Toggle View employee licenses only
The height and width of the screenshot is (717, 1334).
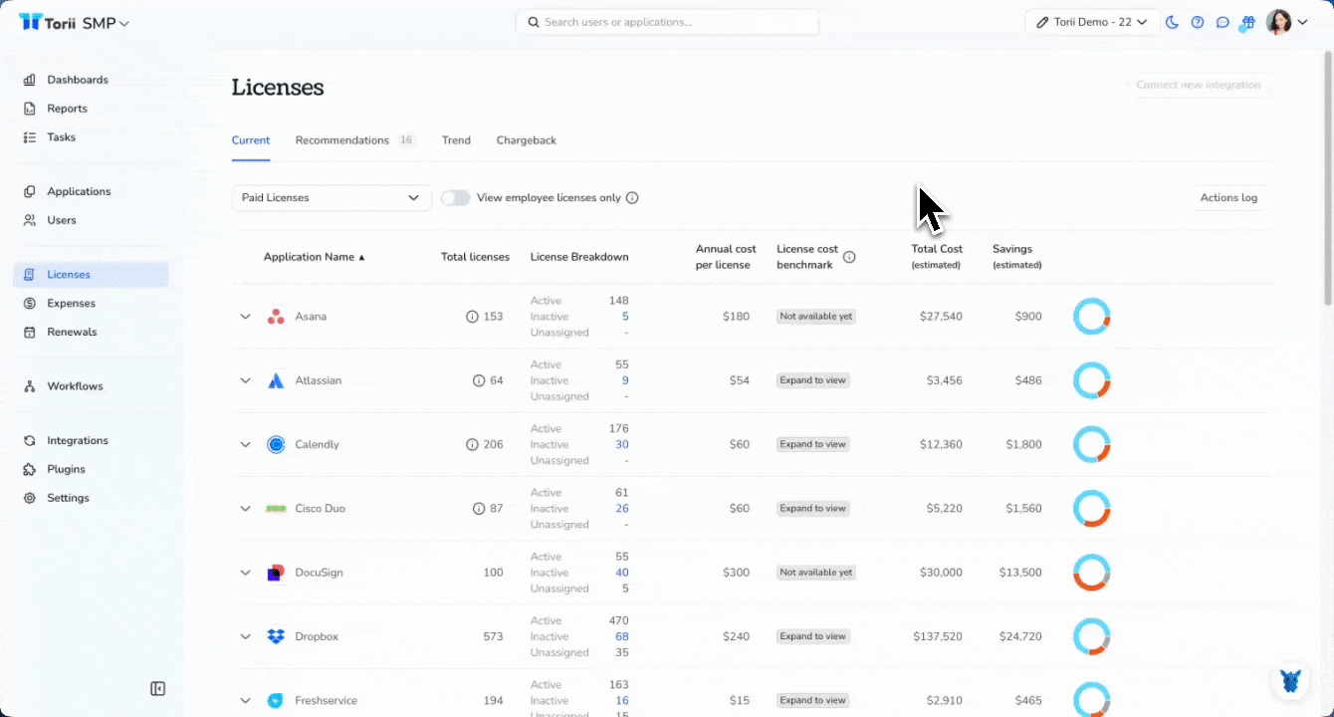pyautogui.click(x=456, y=197)
